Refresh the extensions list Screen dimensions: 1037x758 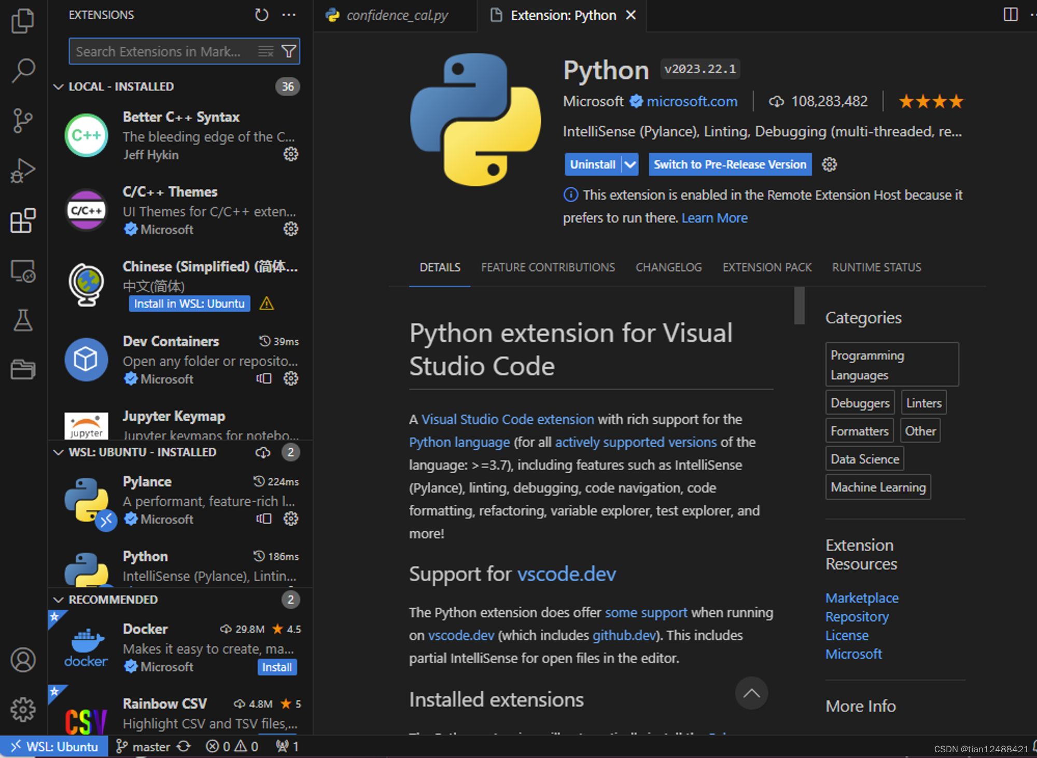click(x=262, y=15)
